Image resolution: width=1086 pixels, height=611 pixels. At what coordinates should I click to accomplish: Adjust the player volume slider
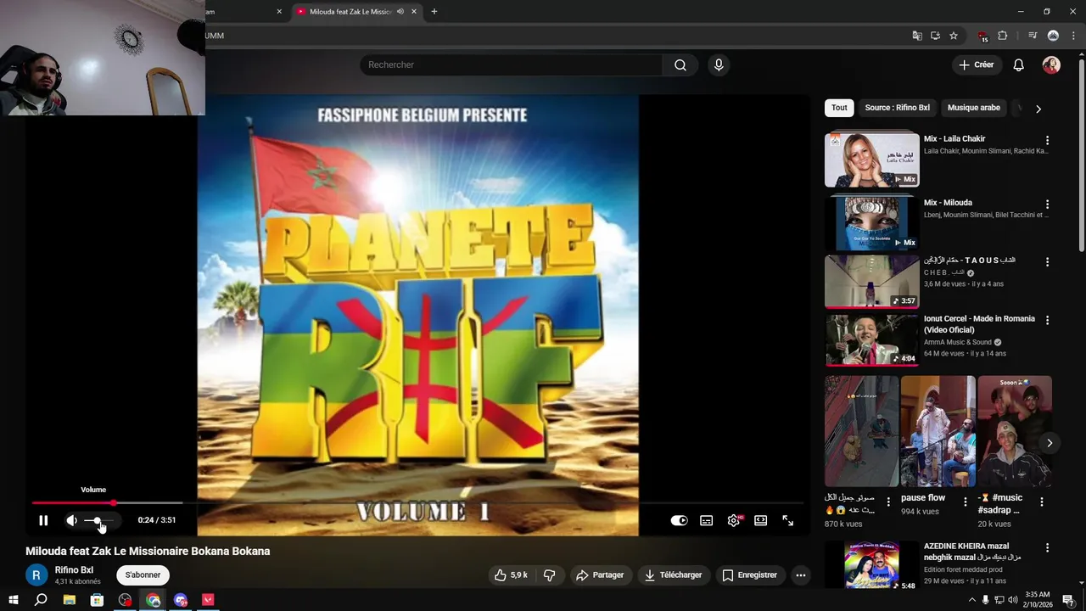(98, 520)
